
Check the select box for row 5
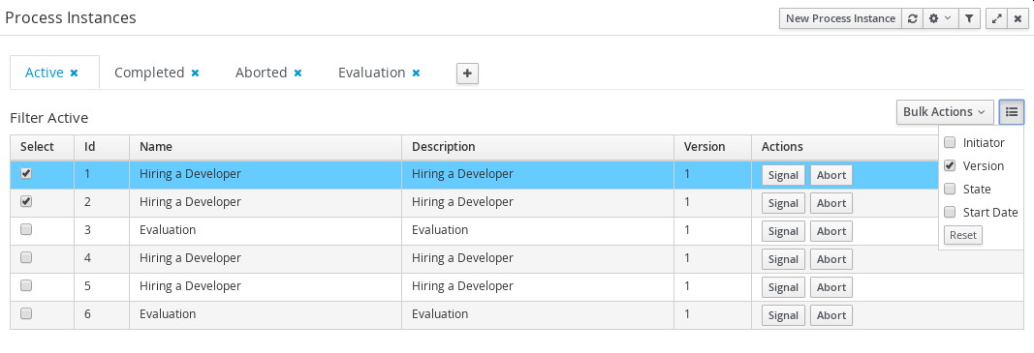point(26,286)
